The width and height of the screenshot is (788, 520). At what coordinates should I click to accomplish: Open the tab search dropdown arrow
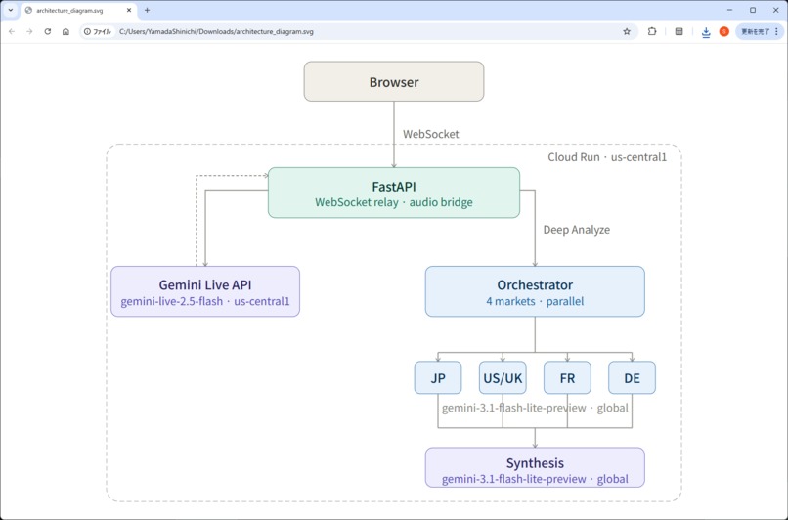coord(11,10)
